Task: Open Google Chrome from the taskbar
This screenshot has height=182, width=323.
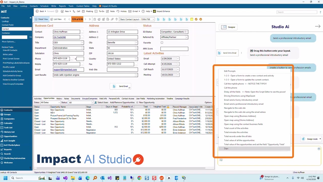Action: pos(139,178)
